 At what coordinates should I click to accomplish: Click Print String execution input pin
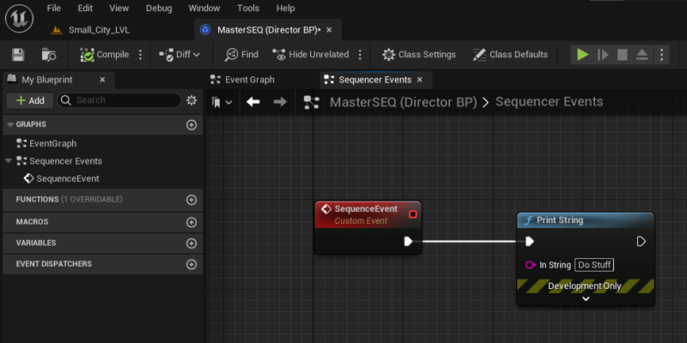coord(529,242)
